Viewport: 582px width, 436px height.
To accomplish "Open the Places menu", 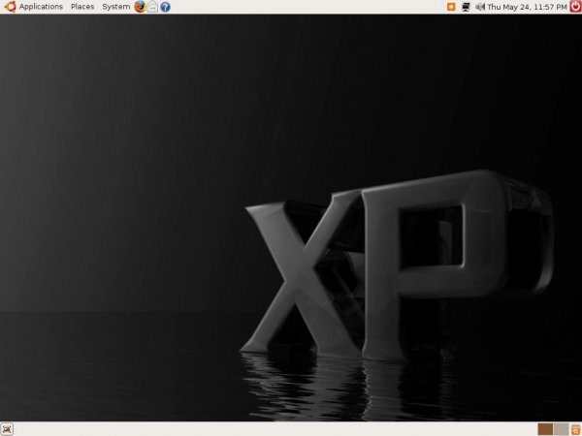I will 82,7.
